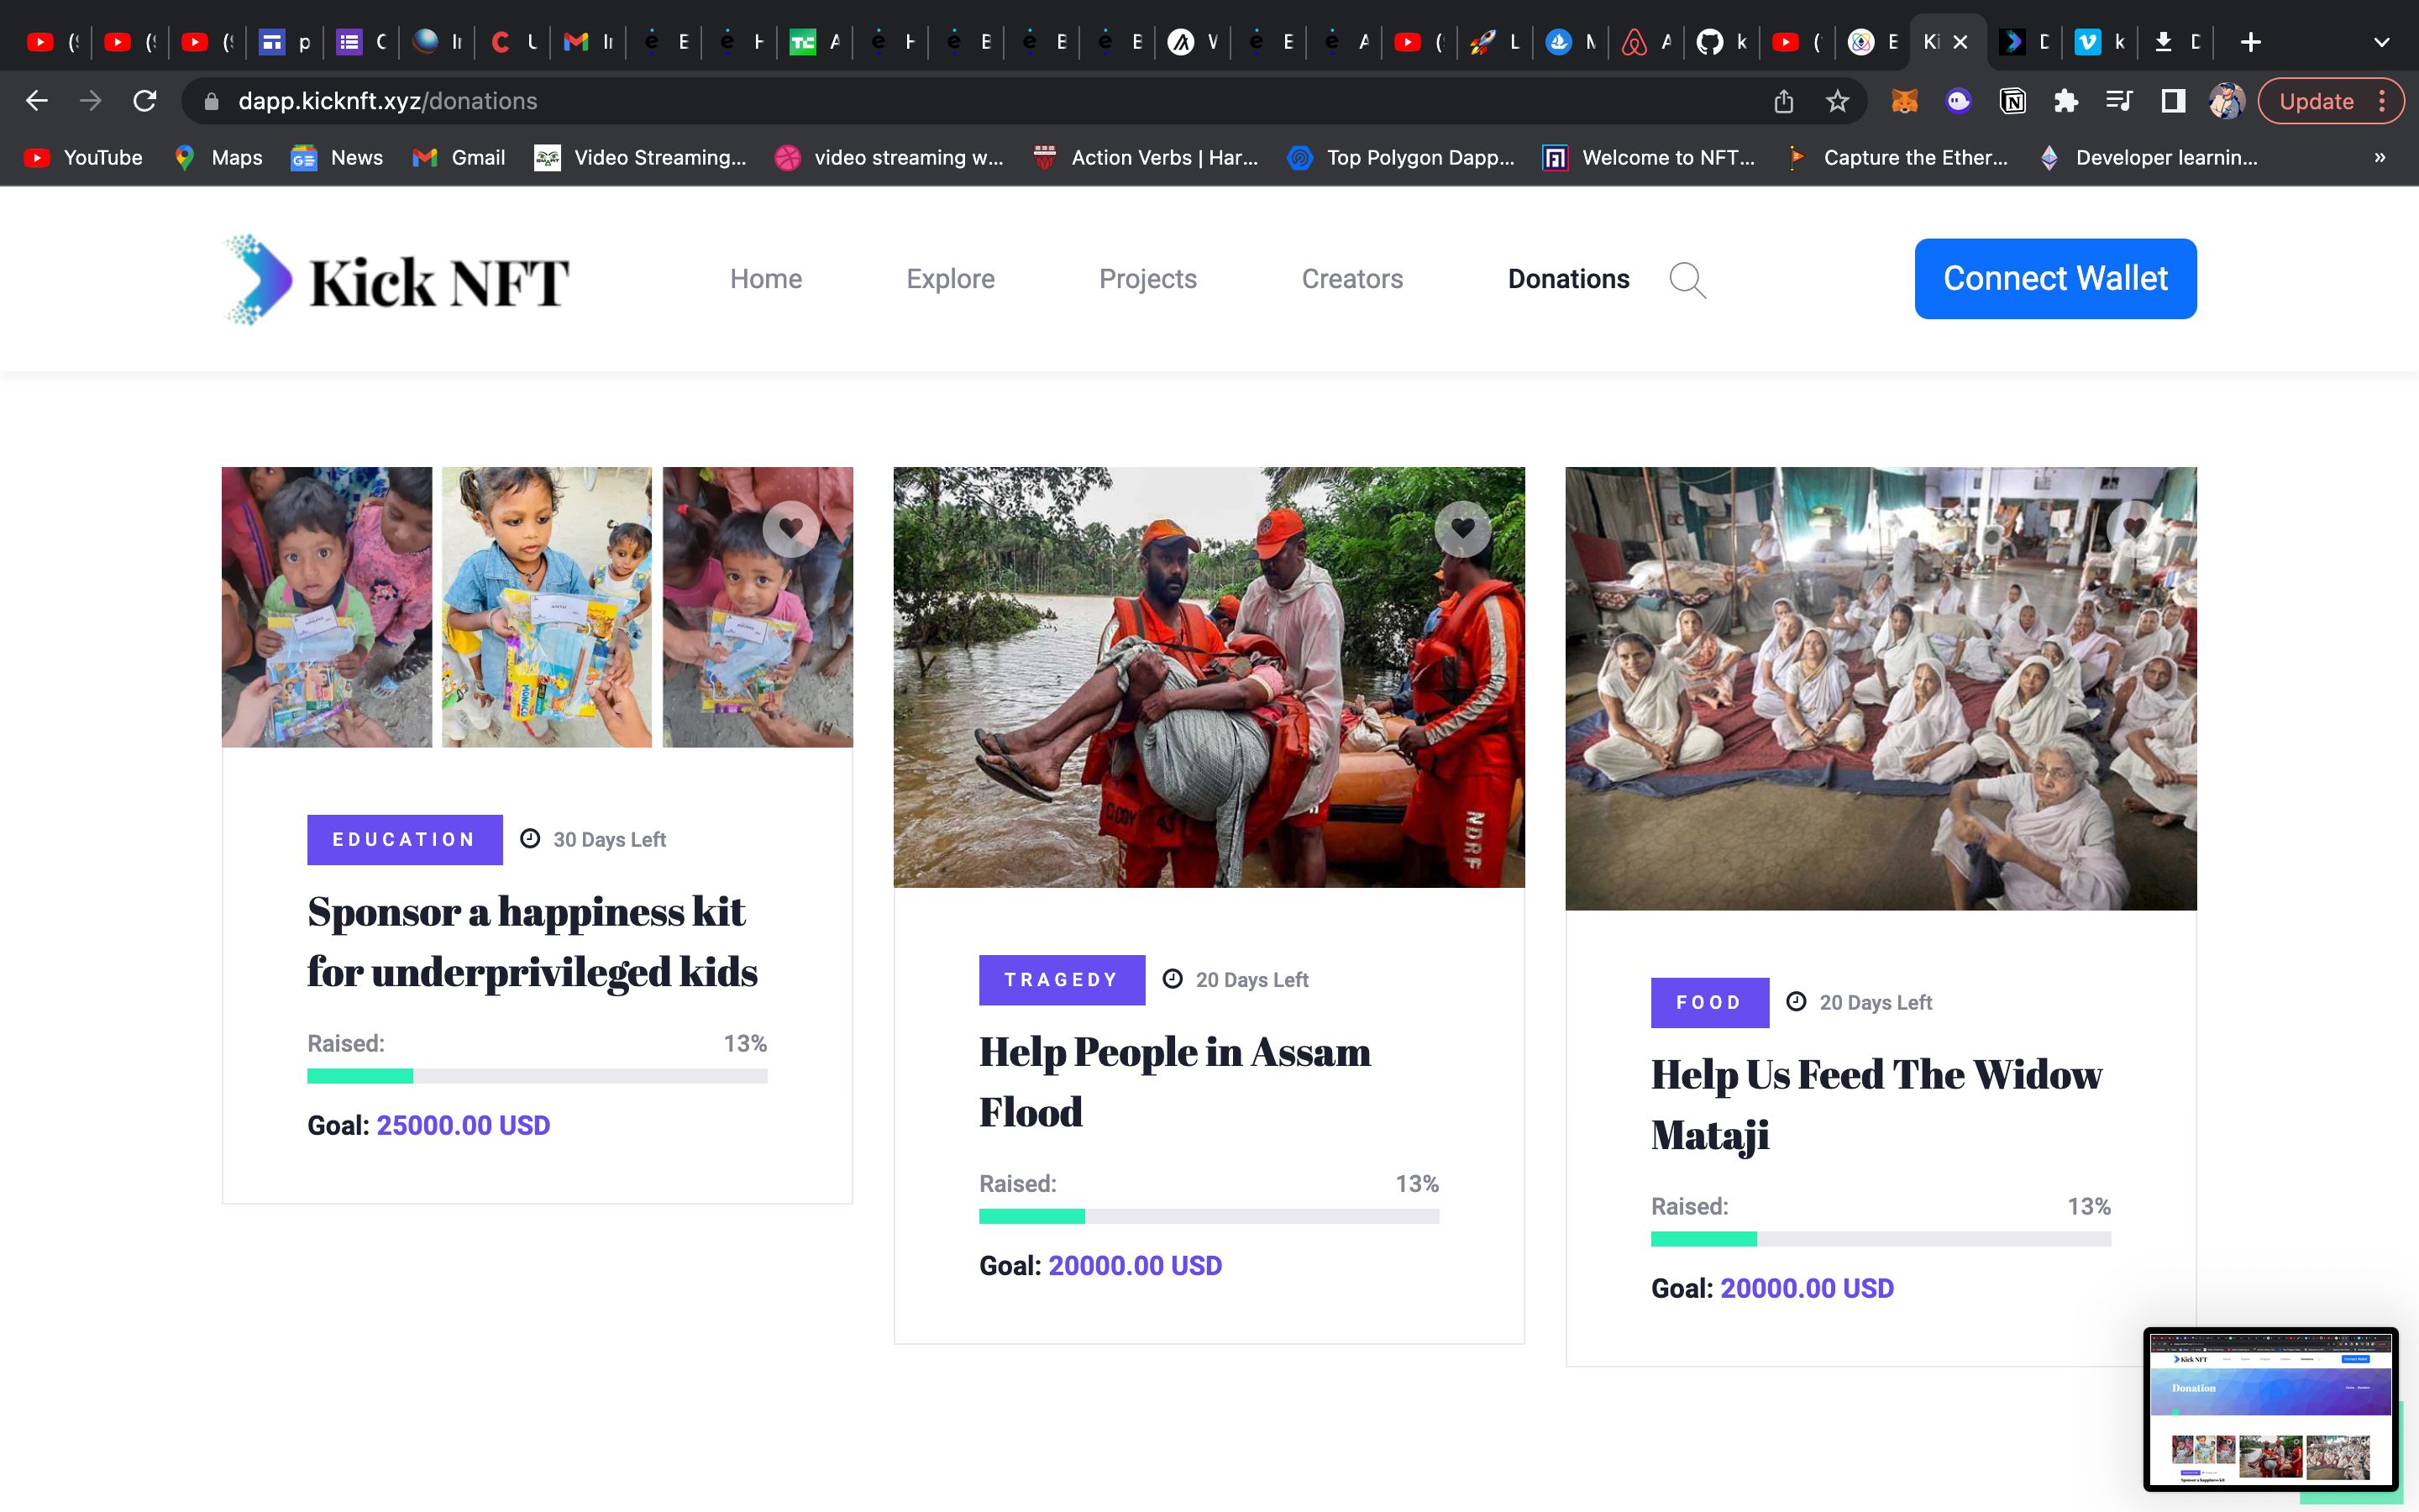Screen dimensions: 2419x1512
Task: Click the TRAGEDY category badge toggle
Action: coord(1061,979)
